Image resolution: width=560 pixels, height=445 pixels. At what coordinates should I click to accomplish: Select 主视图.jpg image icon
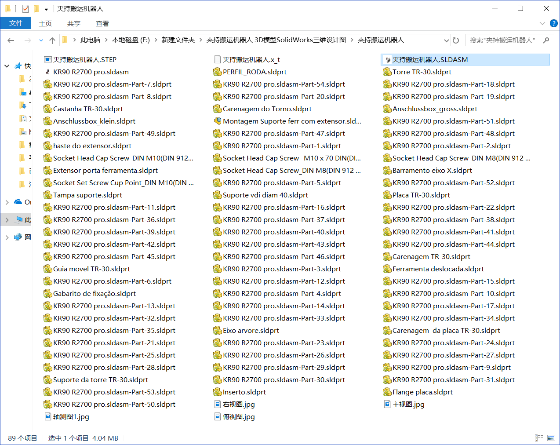387,405
